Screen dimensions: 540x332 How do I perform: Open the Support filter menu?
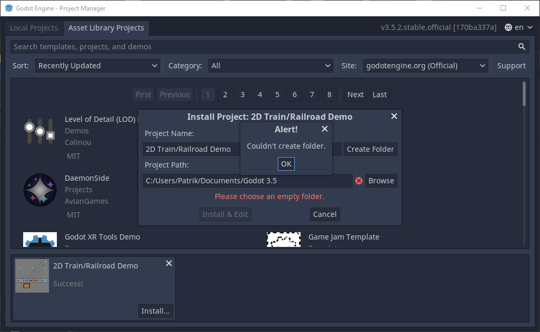click(x=512, y=66)
